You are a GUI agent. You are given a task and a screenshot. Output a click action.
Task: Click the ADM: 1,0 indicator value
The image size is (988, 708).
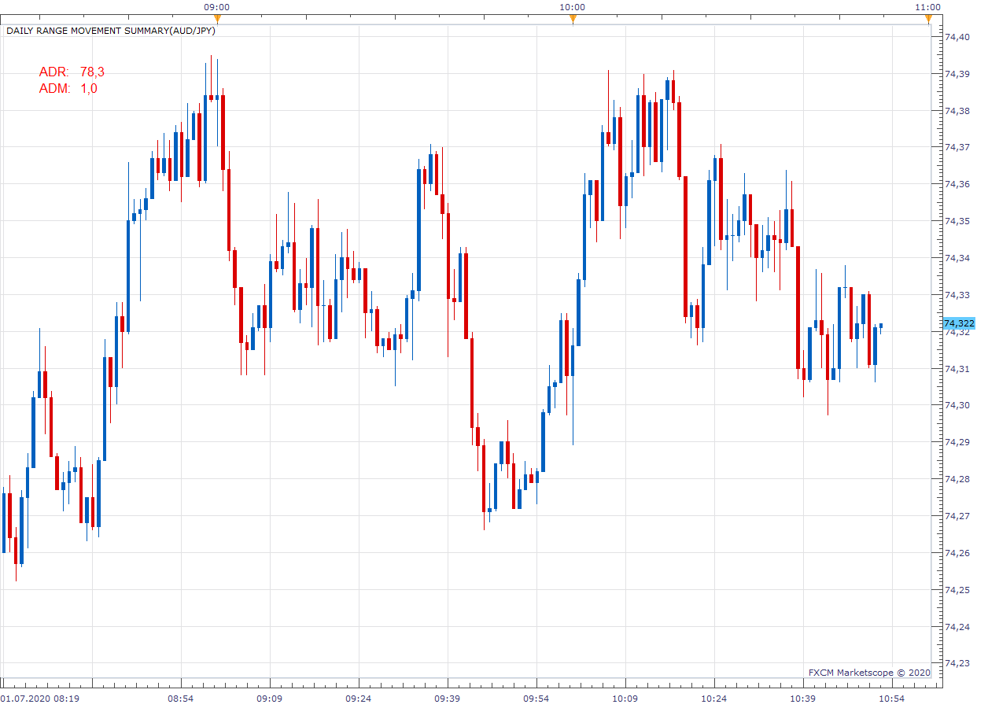pos(68,88)
